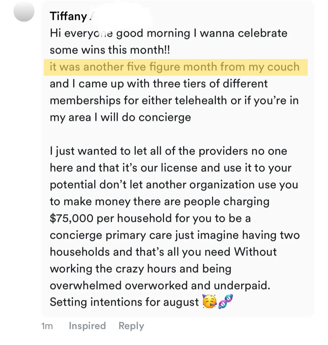328x345 pixels.
Task: Click the yellow highlighted five figure sentence
Action: point(175,67)
